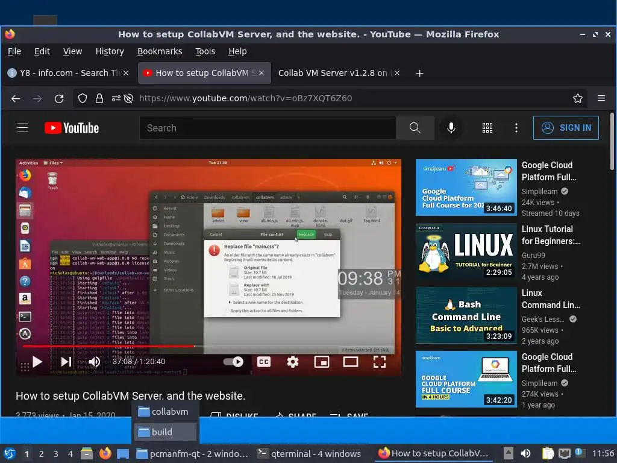
Task: Open a new browser tab
Action: [x=419, y=73]
